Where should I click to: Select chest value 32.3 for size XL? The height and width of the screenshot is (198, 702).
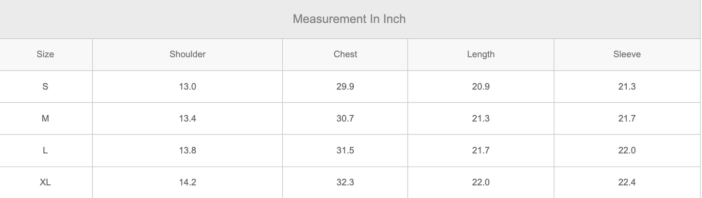click(345, 183)
